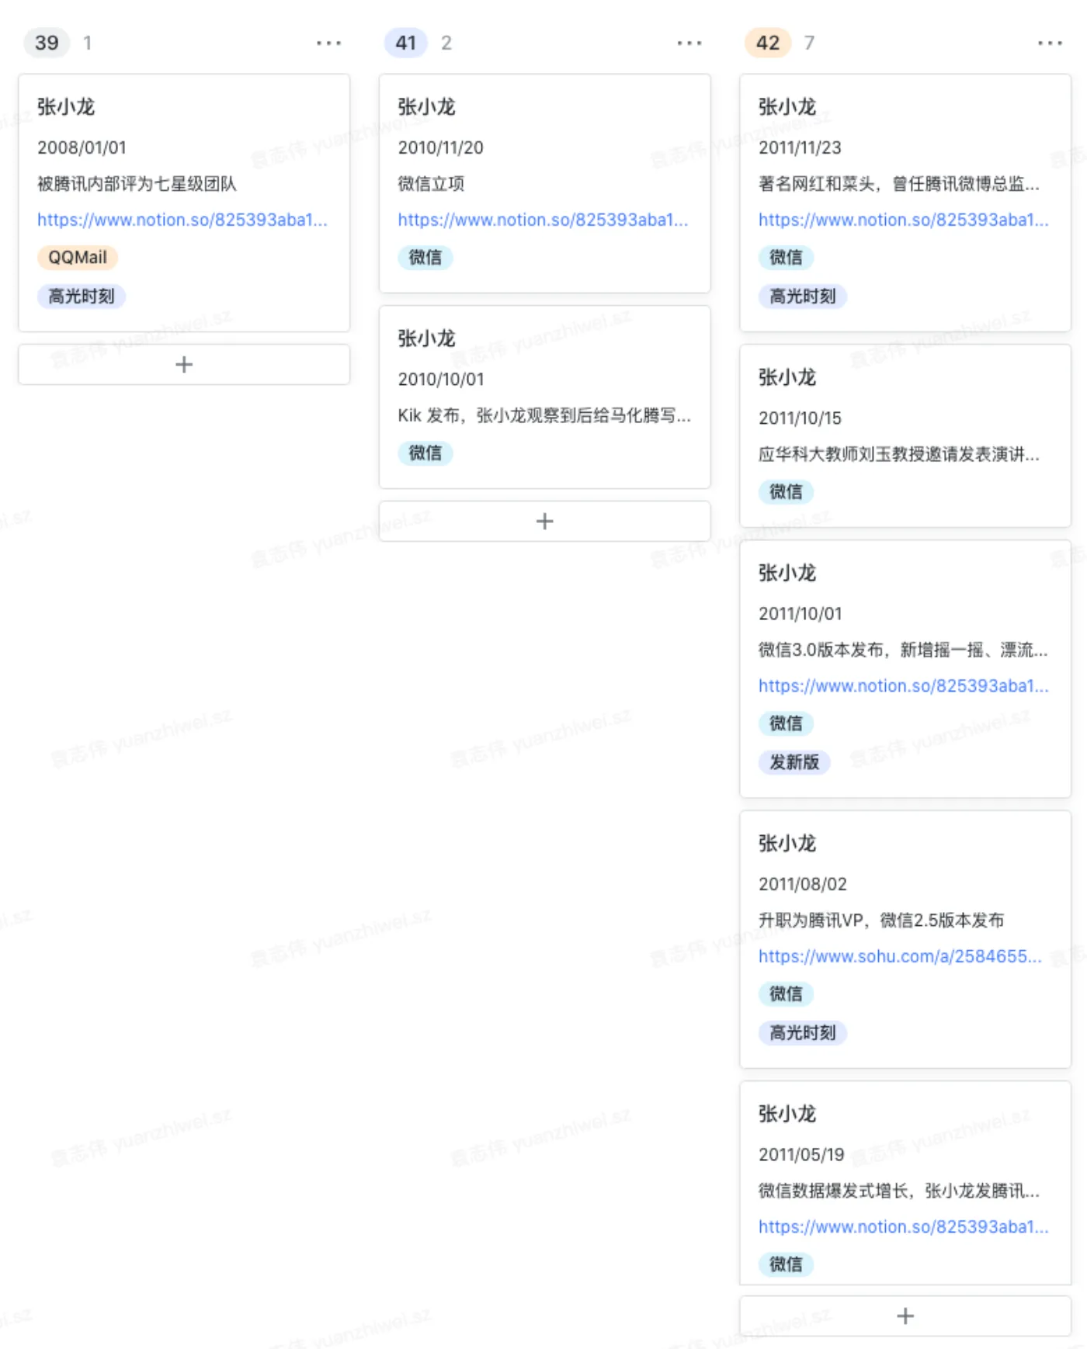
Task: Open the more options menu for column 41
Action: pyautogui.click(x=689, y=43)
